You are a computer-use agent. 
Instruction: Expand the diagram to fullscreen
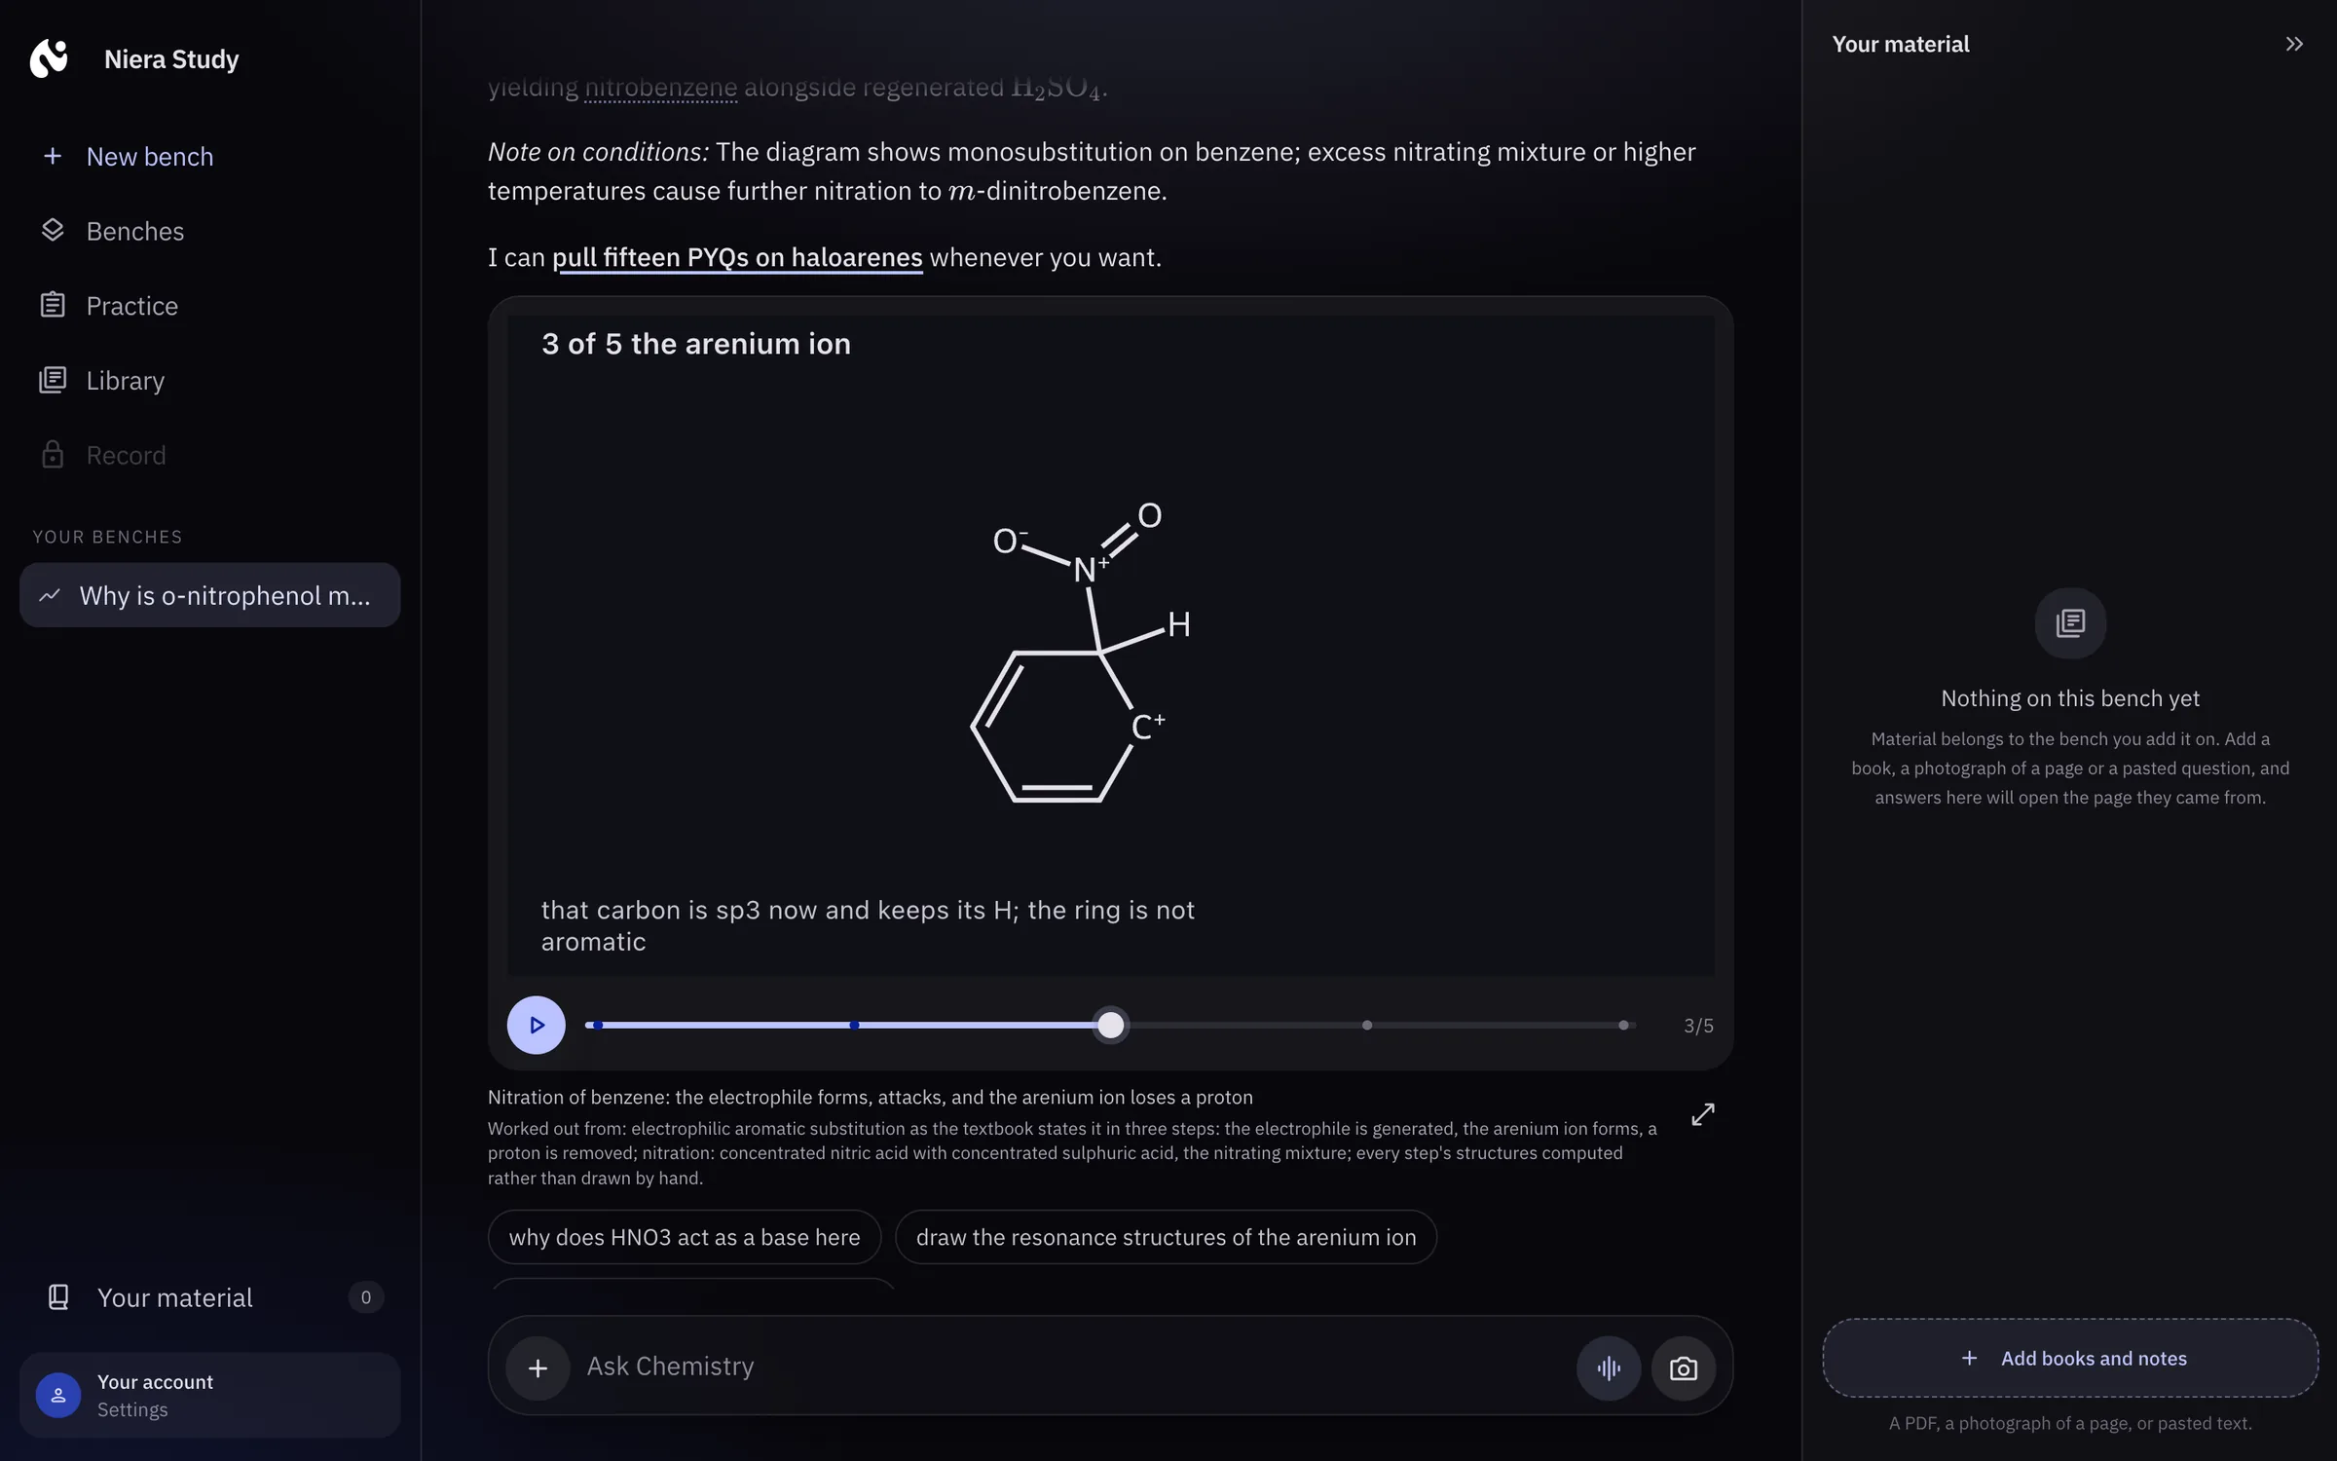1703,1114
